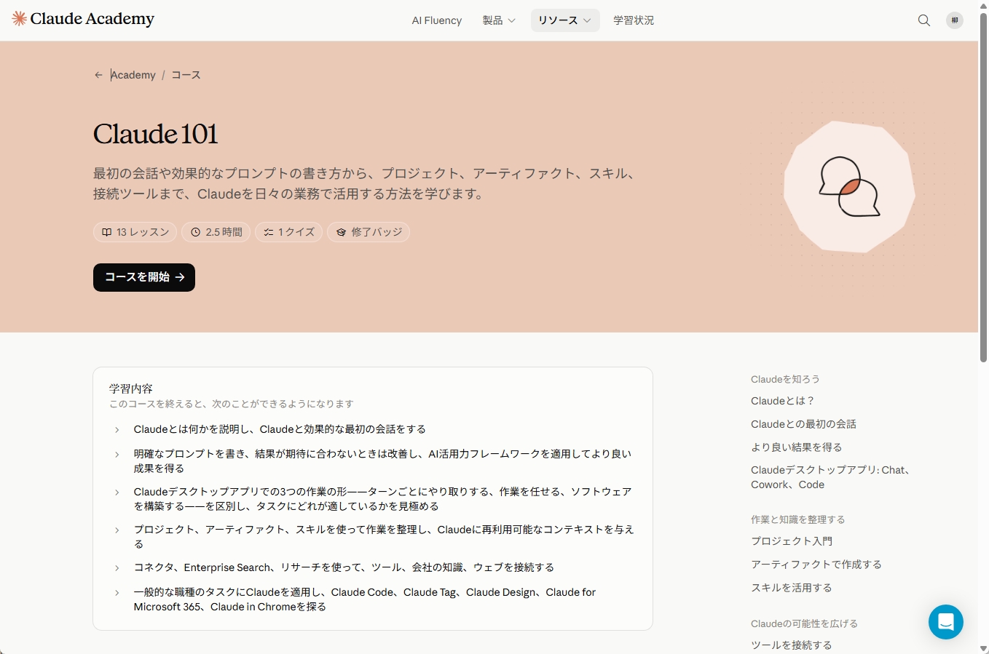Open the search magnifier icon
This screenshot has height=654, width=989.
924,20
